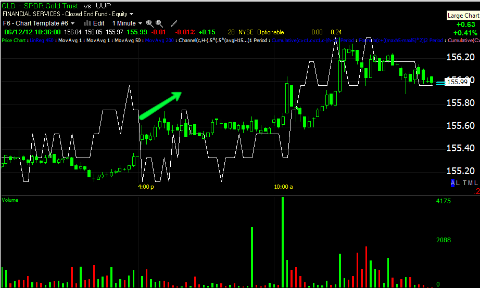
Task: Select the MovAvg 50 legend item
Action: click(128, 41)
